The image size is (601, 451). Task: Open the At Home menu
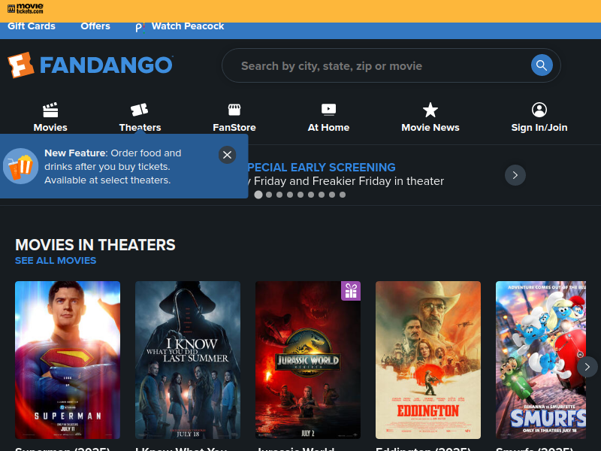(328, 117)
